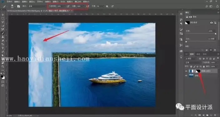This screenshot has width=220, height=117.
Task: Select the Clone Stamp tool
Action: click(x=2, y=37)
